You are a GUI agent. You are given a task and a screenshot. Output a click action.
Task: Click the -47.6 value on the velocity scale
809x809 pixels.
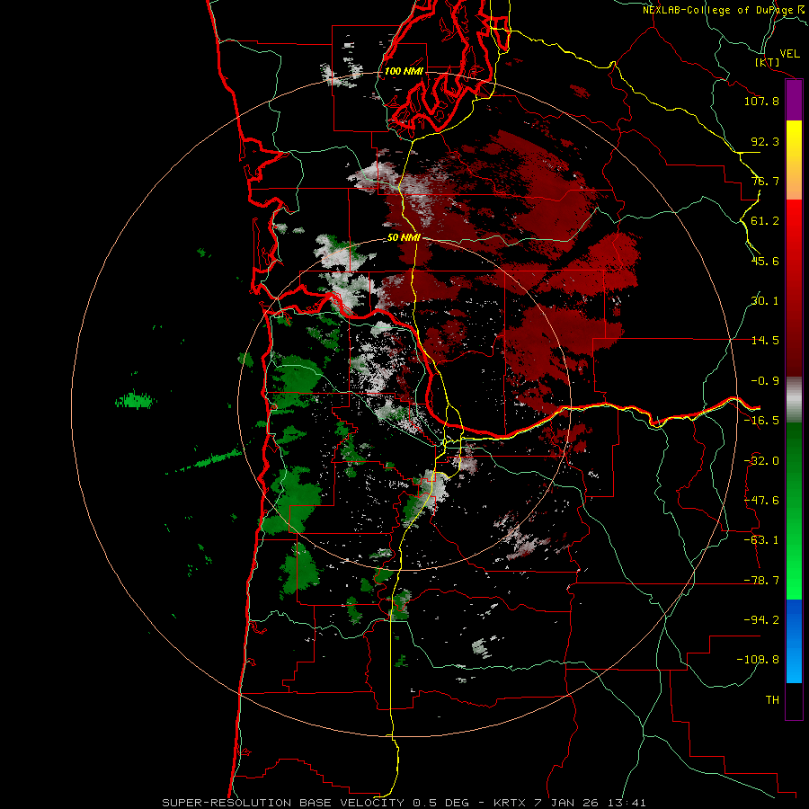click(761, 501)
